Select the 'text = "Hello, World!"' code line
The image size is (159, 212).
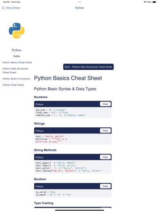coord(50,136)
